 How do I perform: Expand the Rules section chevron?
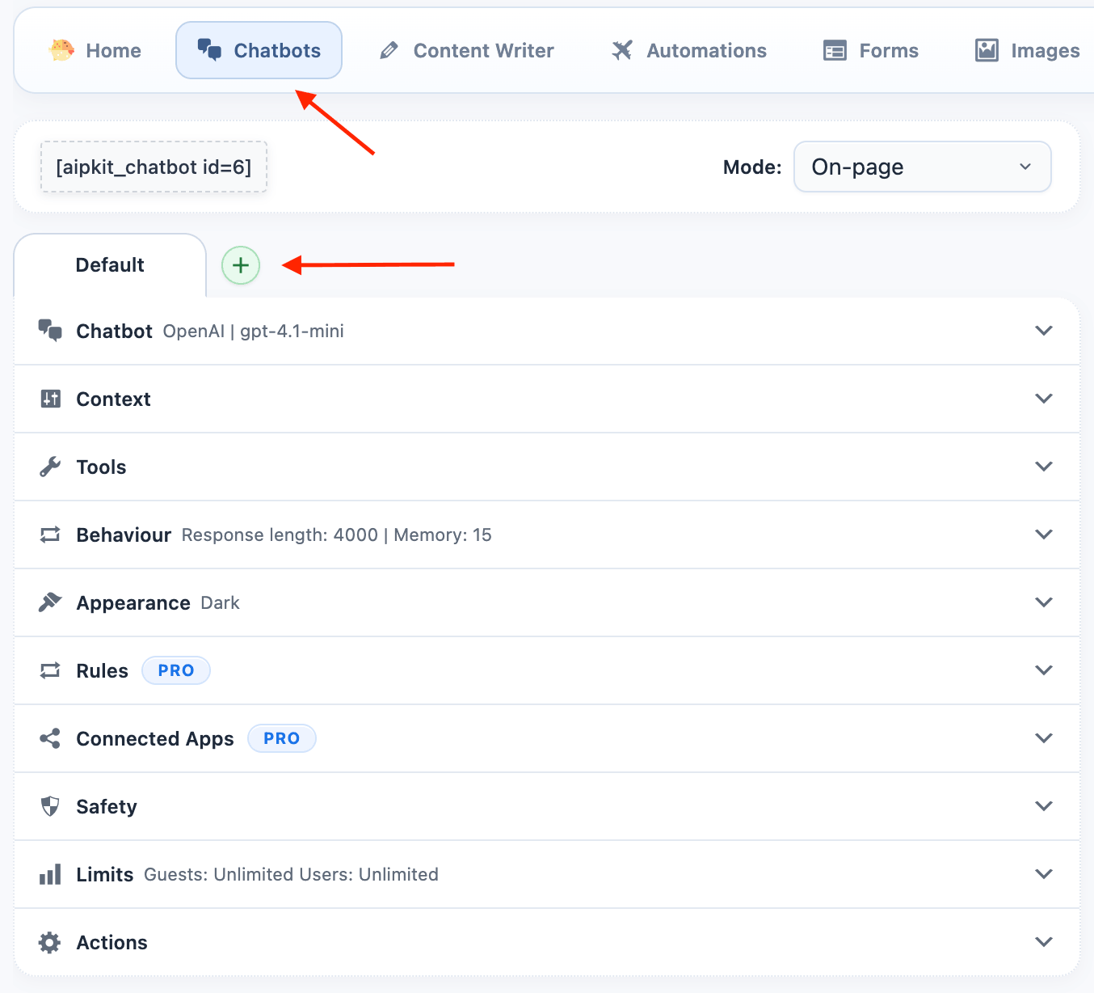(x=1044, y=670)
